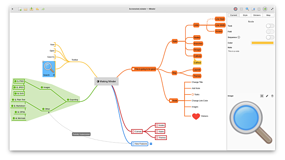285x160 pixels.
Task: Toggle the Fold switch
Action: click(270, 31)
